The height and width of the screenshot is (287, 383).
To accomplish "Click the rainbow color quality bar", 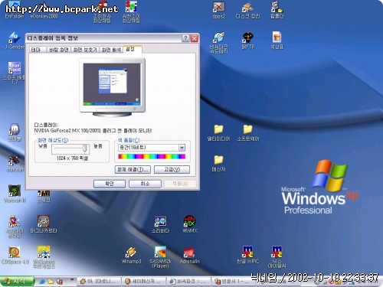I will [x=152, y=157].
